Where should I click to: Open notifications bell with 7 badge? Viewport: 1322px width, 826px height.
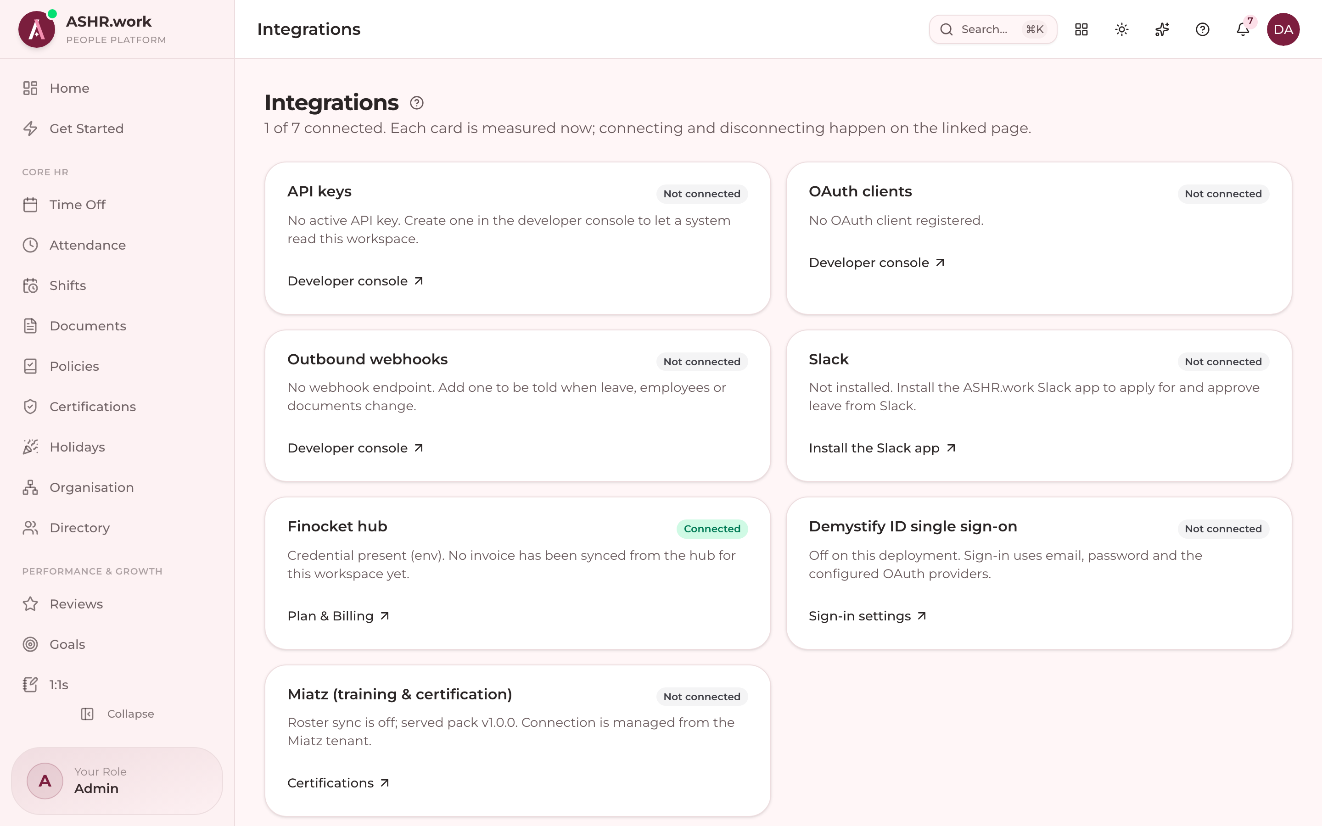tap(1243, 29)
